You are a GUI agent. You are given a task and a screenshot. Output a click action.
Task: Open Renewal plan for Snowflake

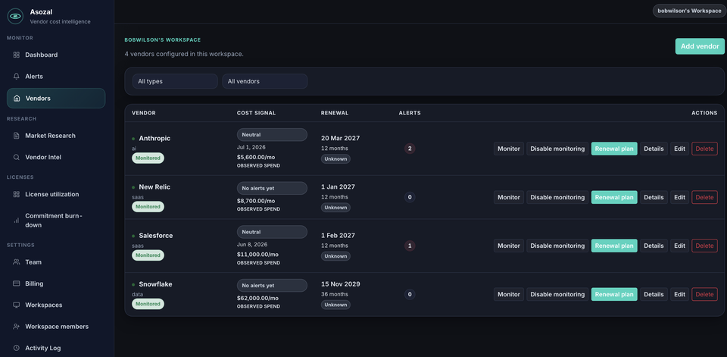click(x=614, y=294)
